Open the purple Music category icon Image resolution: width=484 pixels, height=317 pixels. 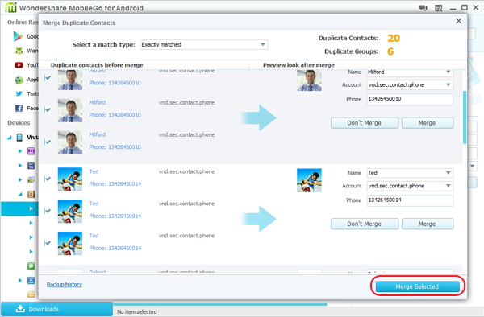(x=31, y=151)
